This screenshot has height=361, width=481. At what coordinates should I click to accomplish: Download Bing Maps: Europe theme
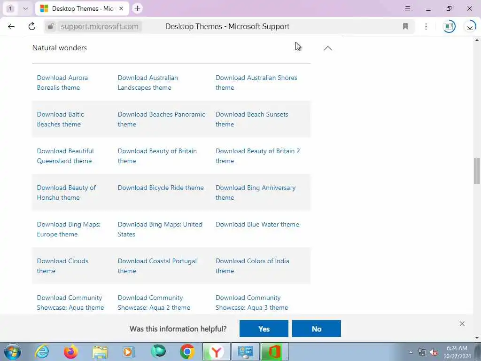tap(69, 229)
